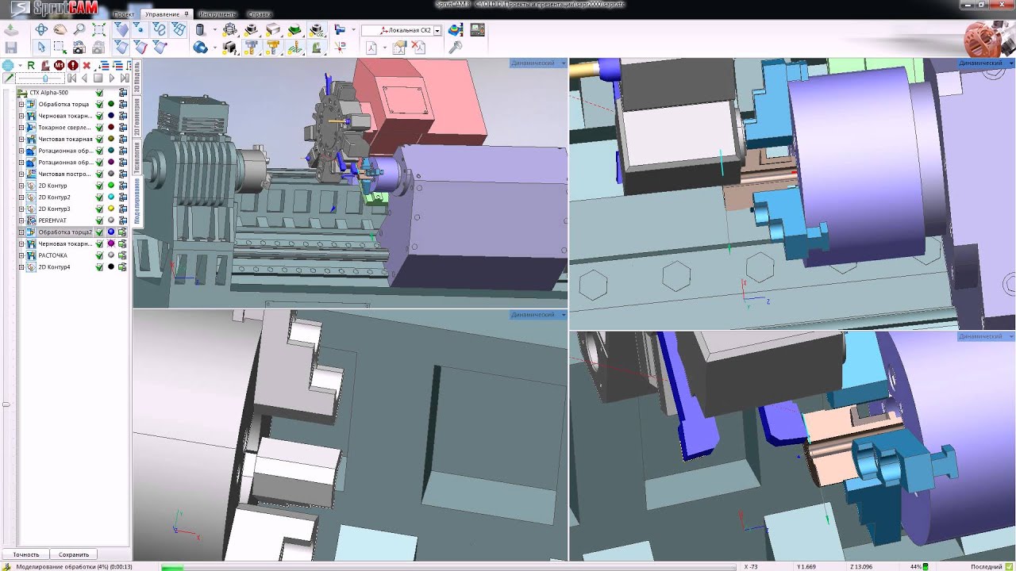Click the green block workpiece icon
This screenshot has height=571, width=1016.
coord(294,30)
